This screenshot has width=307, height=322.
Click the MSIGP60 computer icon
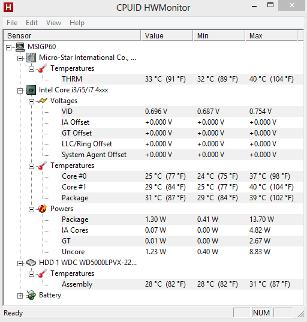20,47
